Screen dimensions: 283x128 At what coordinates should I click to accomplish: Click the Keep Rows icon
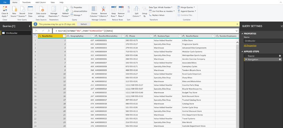click(113, 9)
